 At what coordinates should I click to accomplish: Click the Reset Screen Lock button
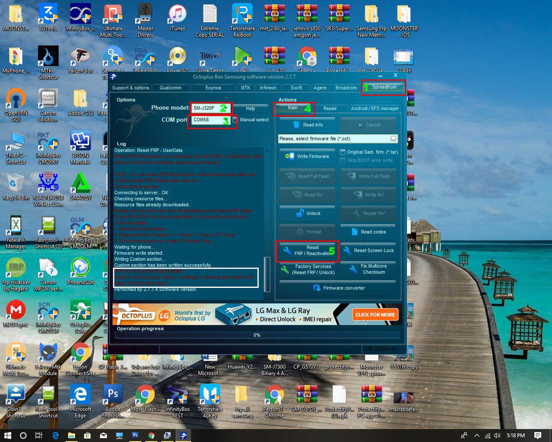368,251
